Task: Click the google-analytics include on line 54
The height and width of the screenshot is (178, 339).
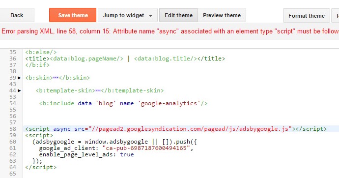Action: pos(123,103)
